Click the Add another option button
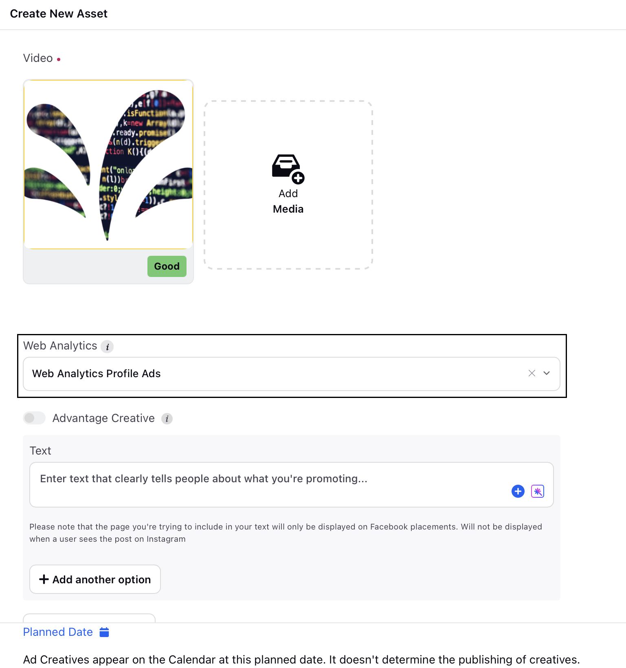Screen dimensions: 626x668 click(95, 579)
